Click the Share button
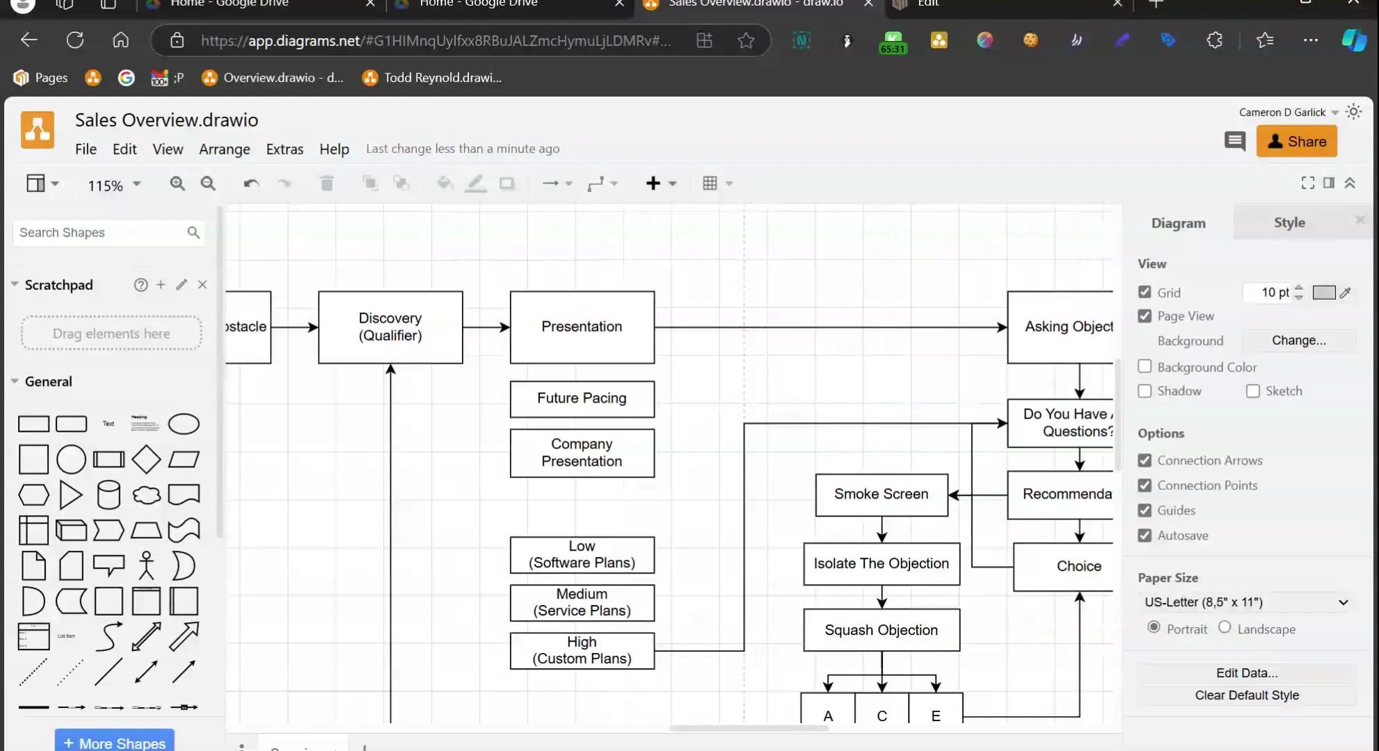 pos(1297,141)
